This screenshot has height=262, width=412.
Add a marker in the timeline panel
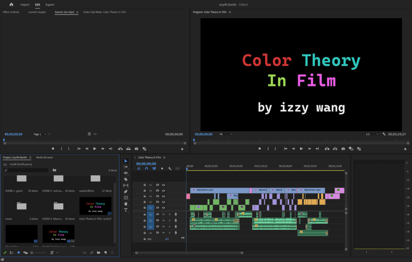pos(162,168)
